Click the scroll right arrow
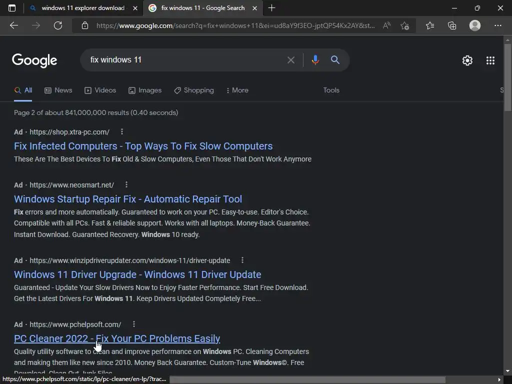 click(x=499, y=380)
